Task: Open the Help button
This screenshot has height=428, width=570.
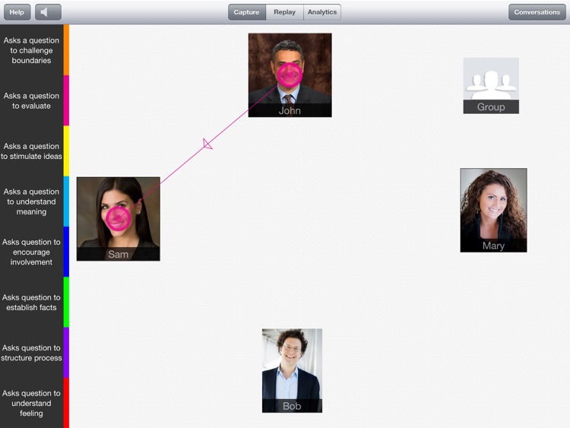Action: (x=17, y=12)
